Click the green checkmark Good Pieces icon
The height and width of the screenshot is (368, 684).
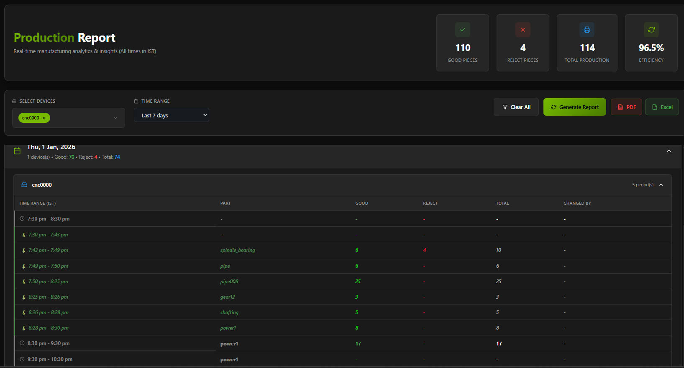[462, 30]
